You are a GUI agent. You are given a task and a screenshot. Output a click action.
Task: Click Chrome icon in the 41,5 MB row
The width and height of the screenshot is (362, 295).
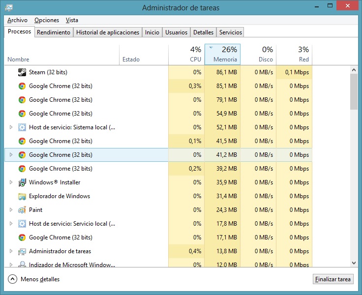click(22, 141)
